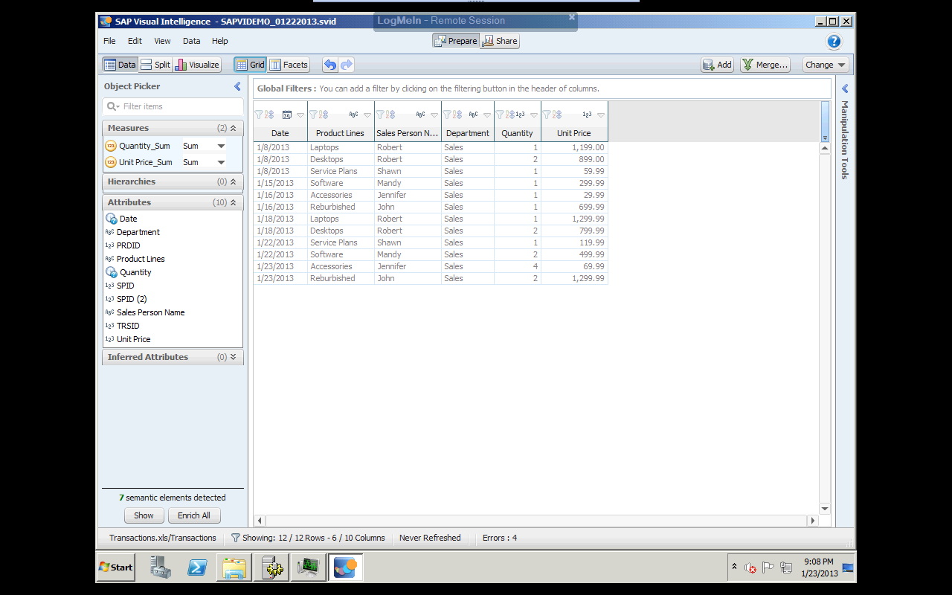Open the Help menu
Image resolution: width=952 pixels, height=595 pixels.
[220, 41]
